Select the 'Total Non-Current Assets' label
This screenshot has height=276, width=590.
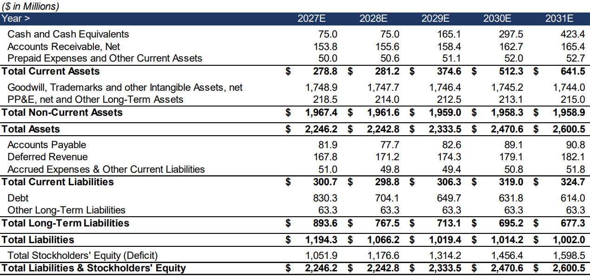[x=62, y=113]
